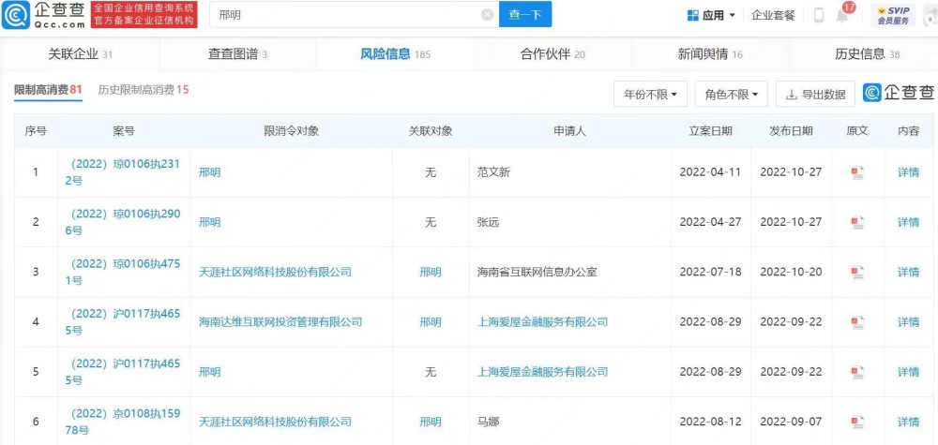Open the original PDF for row 6
This screenshot has width=938, height=445.
[x=857, y=422]
